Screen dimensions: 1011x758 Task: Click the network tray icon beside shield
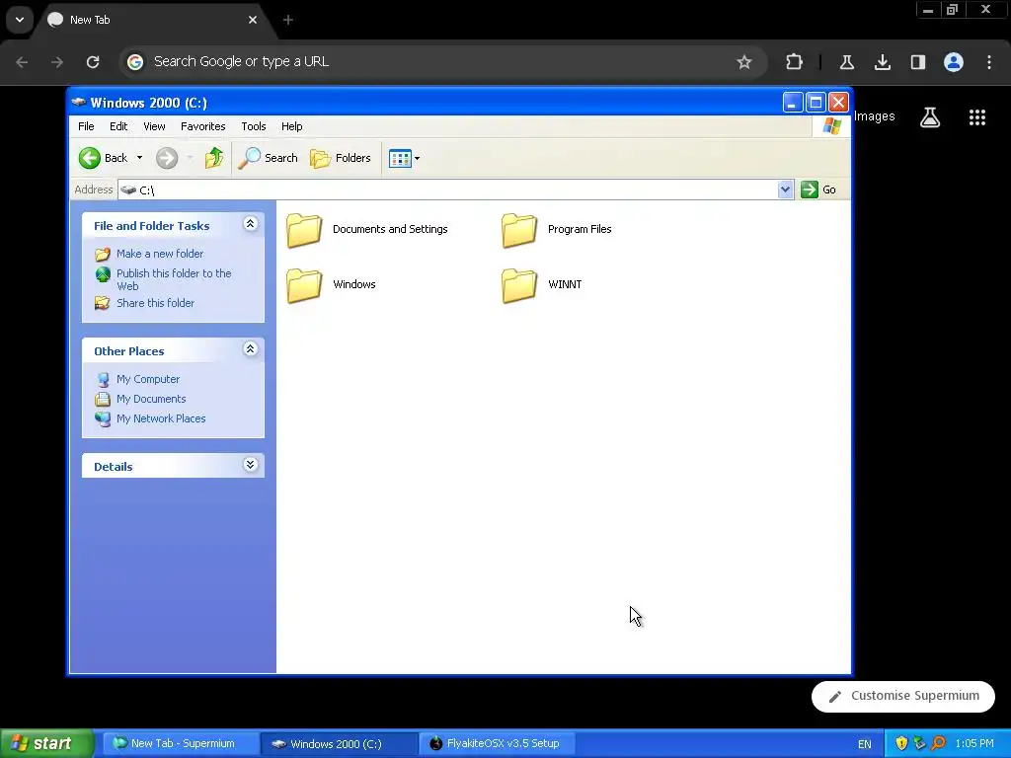(x=919, y=743)
